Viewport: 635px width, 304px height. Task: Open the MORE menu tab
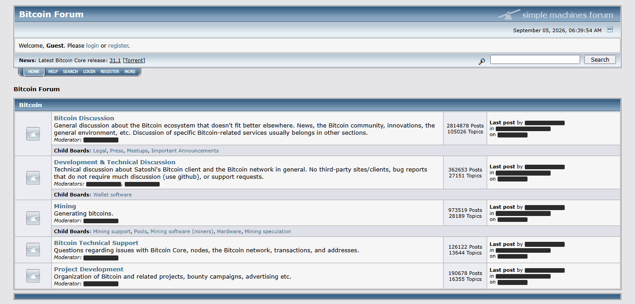pos(130,72)
